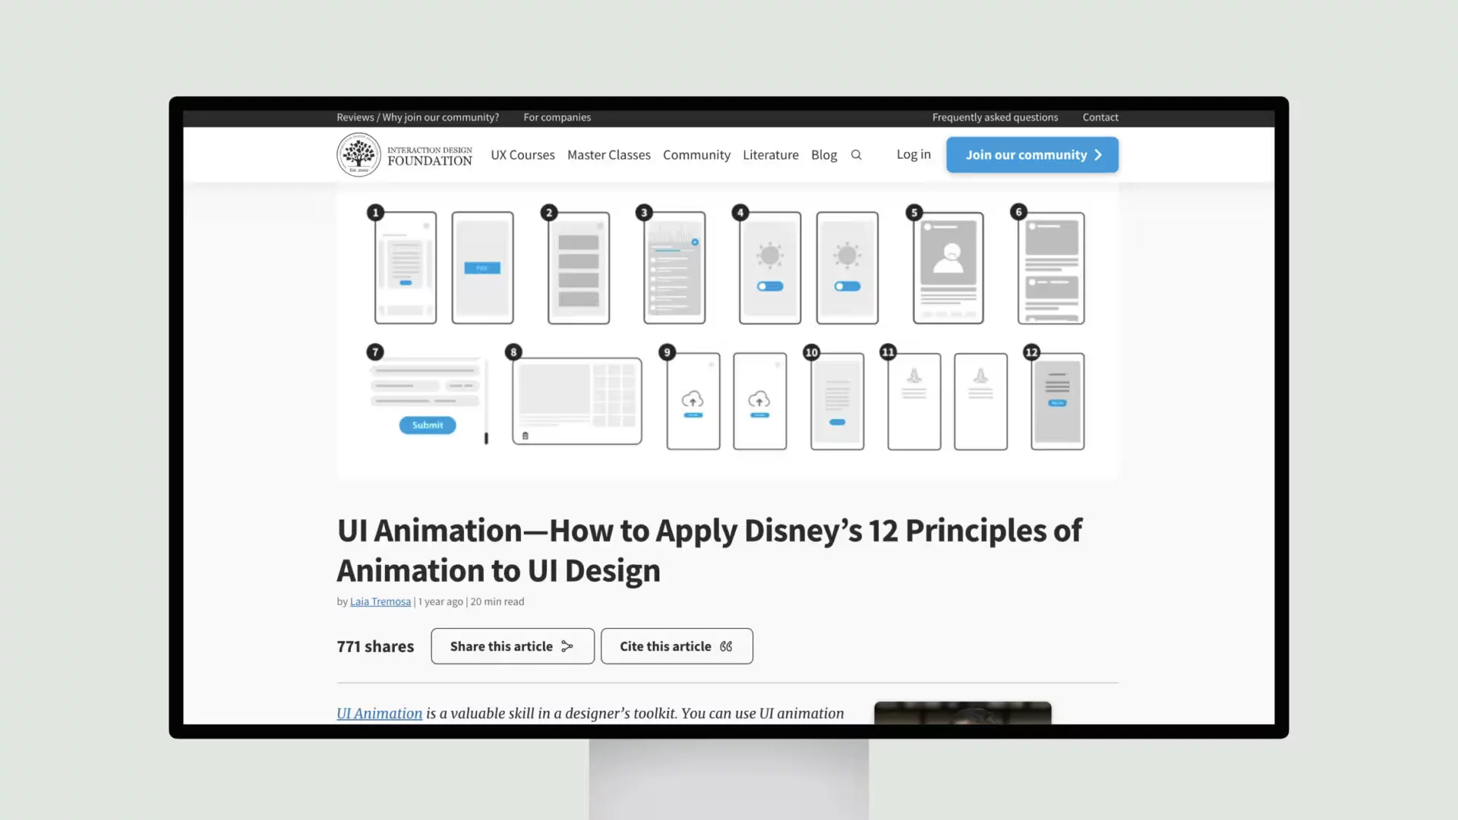Click the search icon in navigation

pyautogui.click(x=856, y=154)
